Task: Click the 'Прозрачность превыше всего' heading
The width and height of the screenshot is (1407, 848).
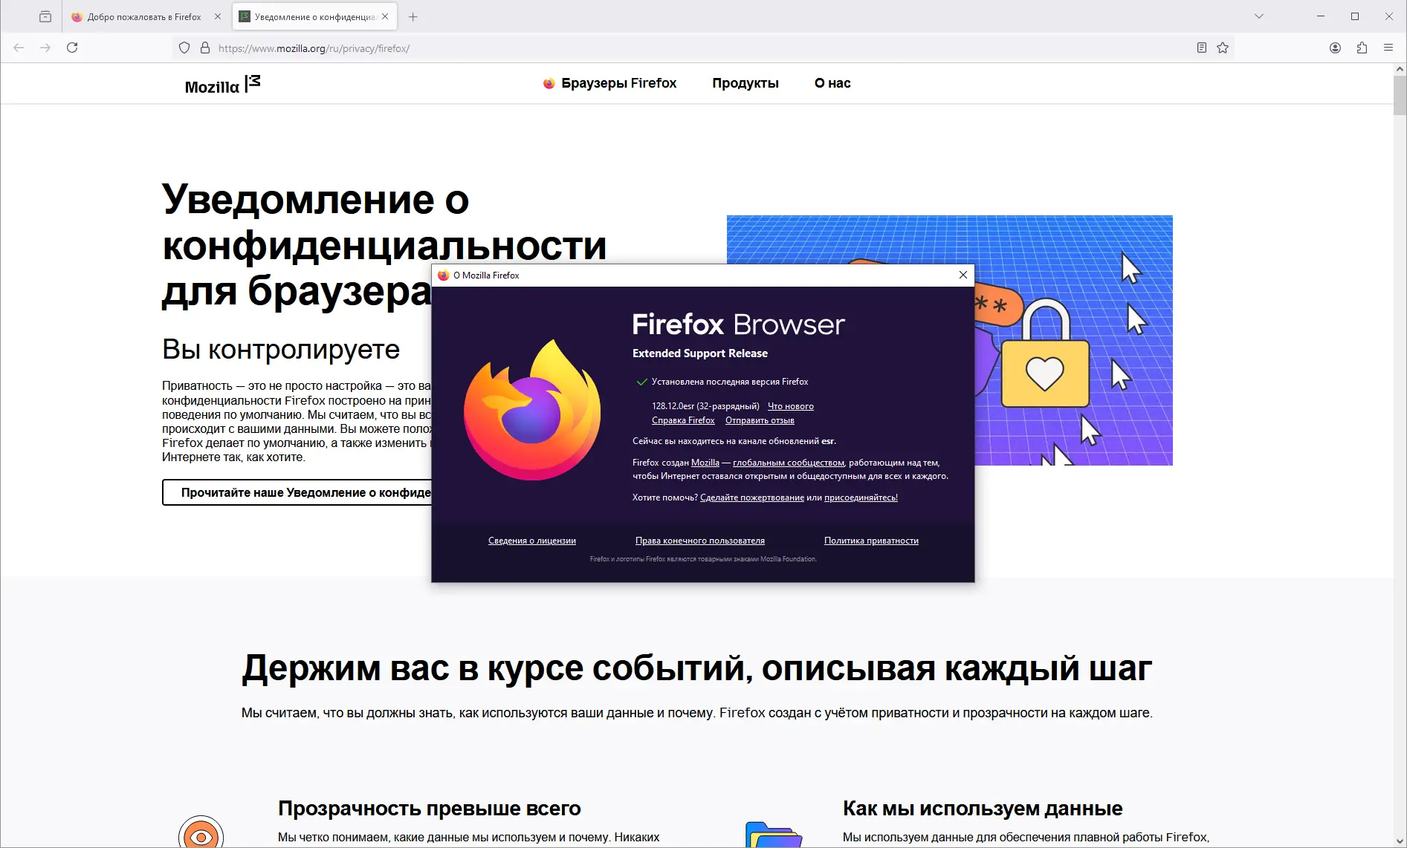Action: (x=430, y=808)
